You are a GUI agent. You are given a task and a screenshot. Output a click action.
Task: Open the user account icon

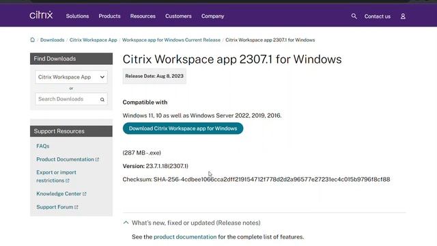tap(403, 16)
